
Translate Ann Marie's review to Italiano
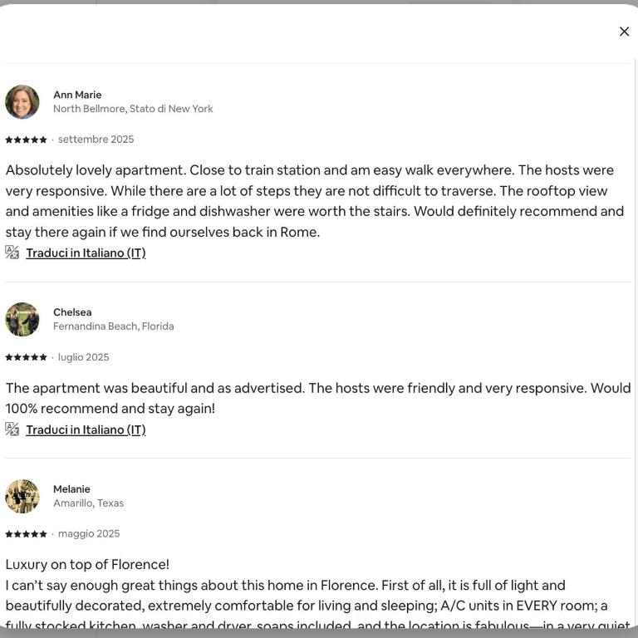86,253
